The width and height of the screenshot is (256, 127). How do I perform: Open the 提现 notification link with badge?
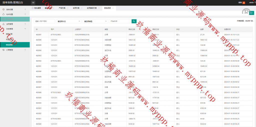point(241,2)
